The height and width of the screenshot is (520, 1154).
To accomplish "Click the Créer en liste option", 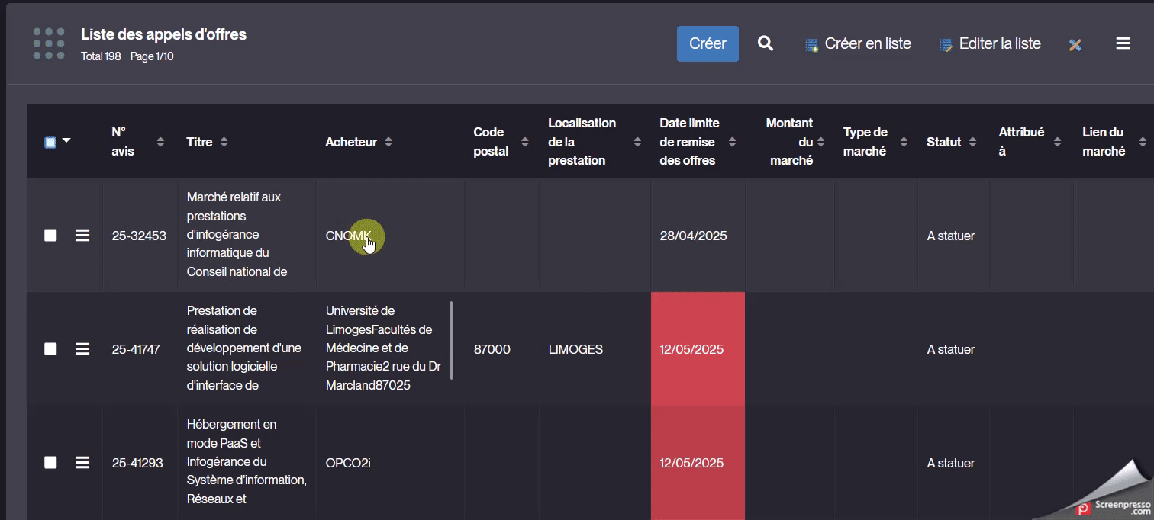I will [x=858, y=44].
